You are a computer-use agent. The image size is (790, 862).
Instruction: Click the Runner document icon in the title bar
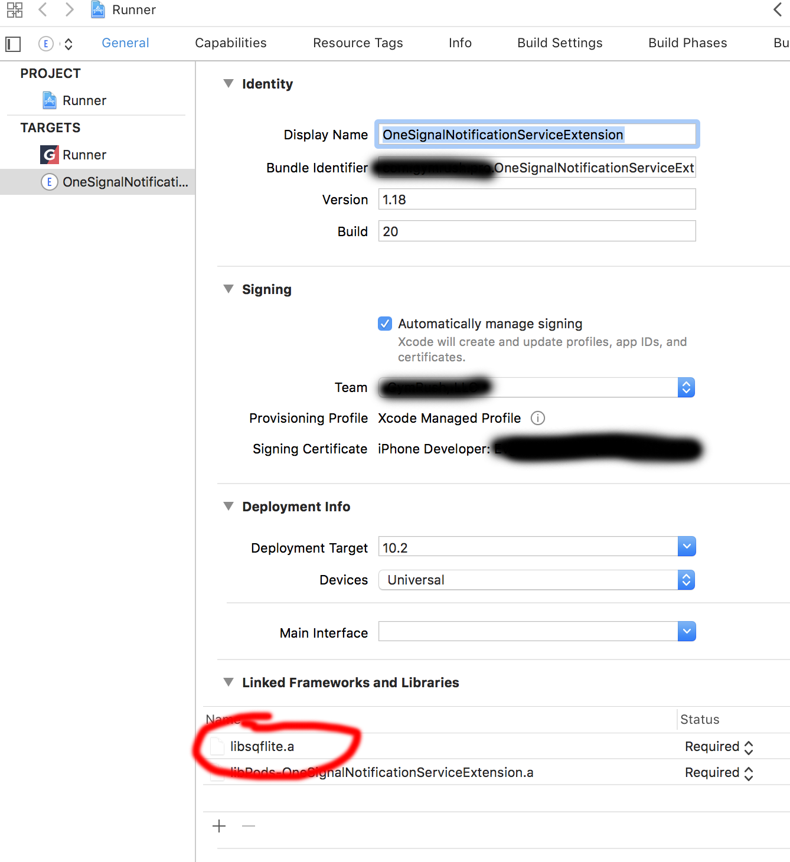pos(97,9)
